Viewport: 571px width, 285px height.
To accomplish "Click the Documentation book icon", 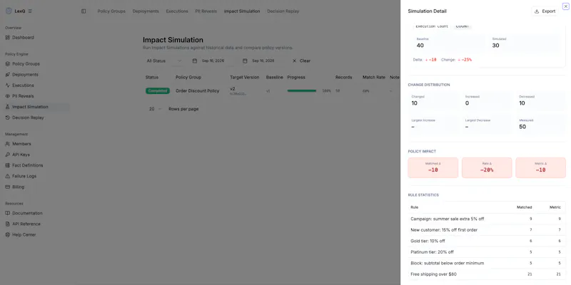I will (x=8, y=213).
